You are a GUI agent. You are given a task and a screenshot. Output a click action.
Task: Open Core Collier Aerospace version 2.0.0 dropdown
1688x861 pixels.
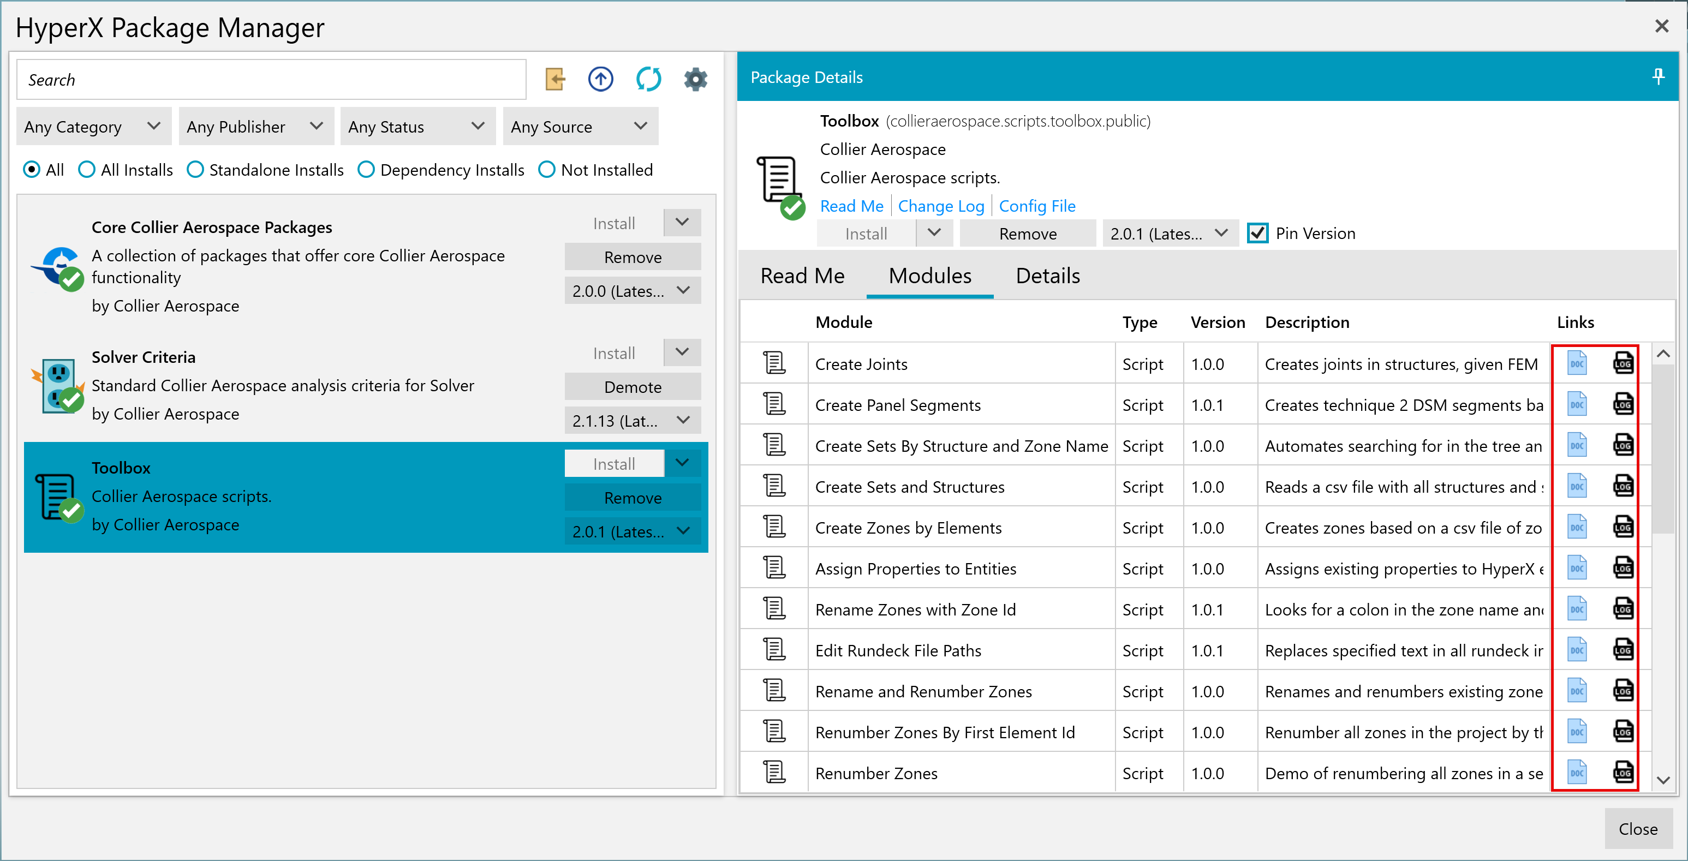[633, 291]
